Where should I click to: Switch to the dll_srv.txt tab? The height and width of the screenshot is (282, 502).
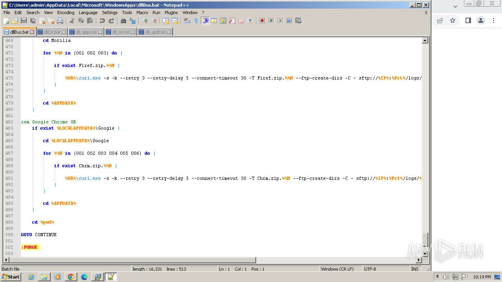click(120, 32)
